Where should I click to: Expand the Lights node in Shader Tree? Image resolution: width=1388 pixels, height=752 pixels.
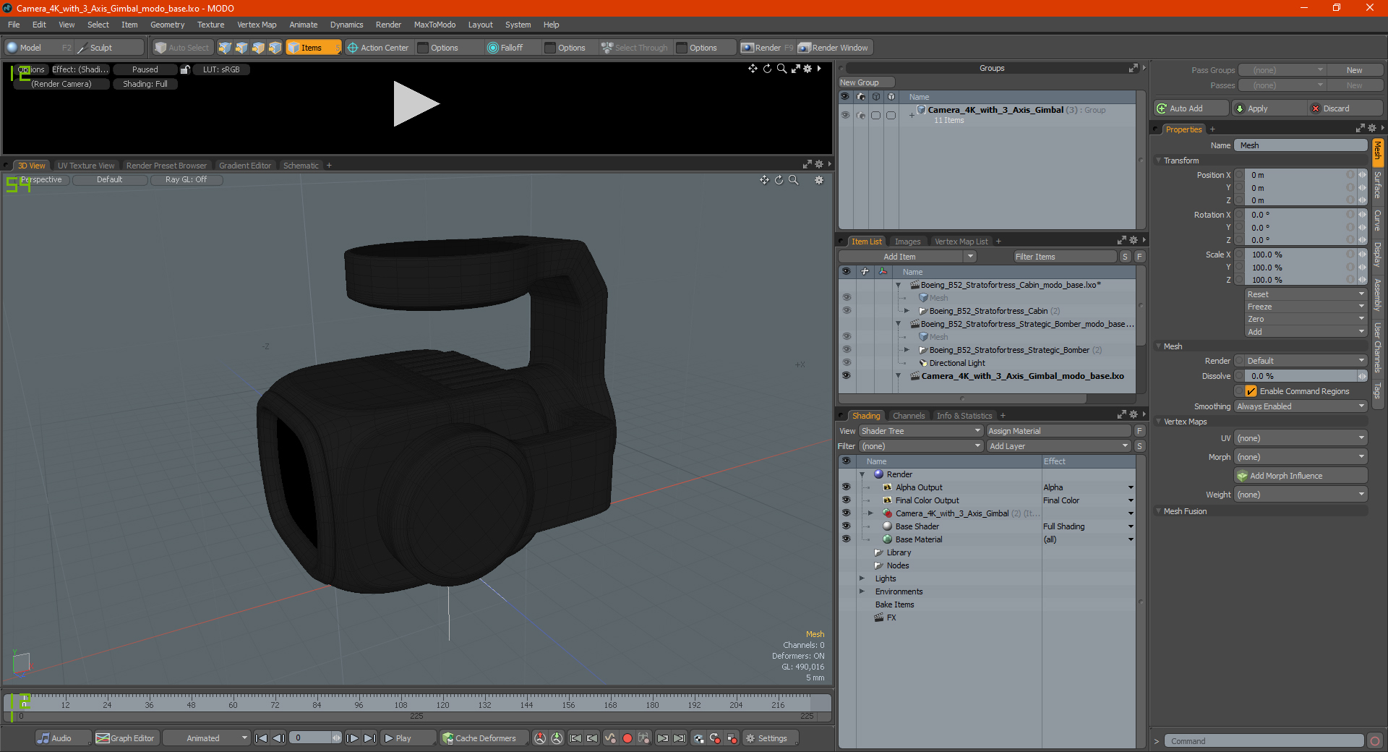pos(862,578)
